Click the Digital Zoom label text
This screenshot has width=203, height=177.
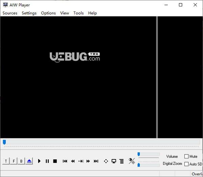point(172,163)
